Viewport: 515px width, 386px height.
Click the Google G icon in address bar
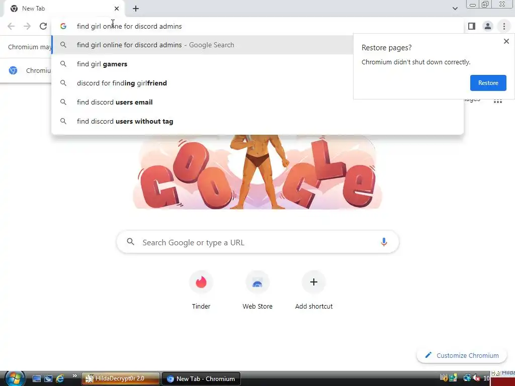pos(63,26)
